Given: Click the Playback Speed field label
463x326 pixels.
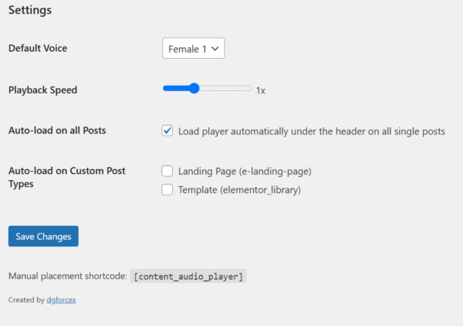Looking at the screenshot, I should coord(42,90).
